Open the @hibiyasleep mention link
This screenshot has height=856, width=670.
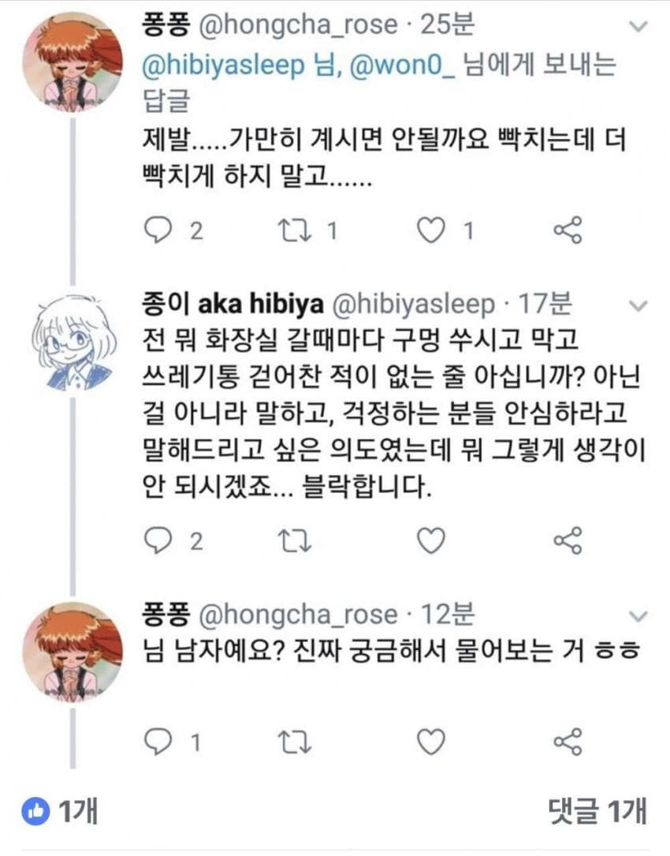coord(222,66)
